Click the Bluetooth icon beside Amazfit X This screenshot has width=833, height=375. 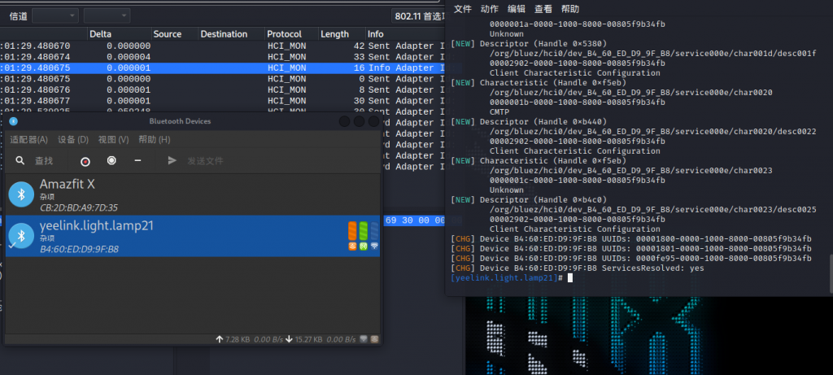click(x=21, y=194)
